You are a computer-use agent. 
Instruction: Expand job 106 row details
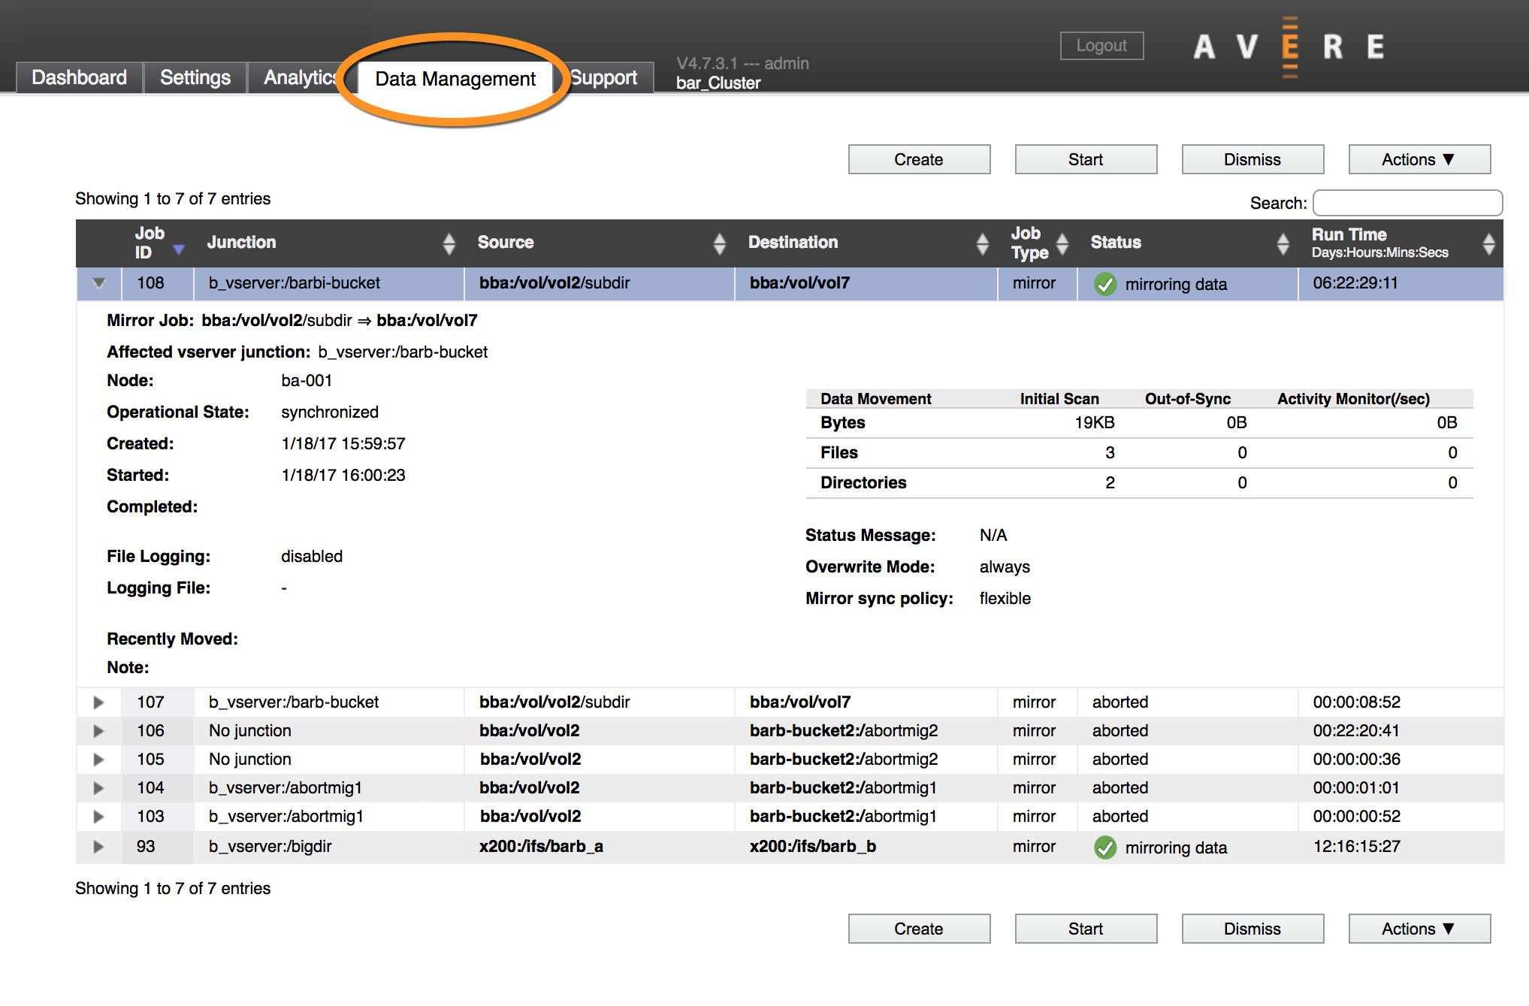pyautogui.click(x=98, y=730)
